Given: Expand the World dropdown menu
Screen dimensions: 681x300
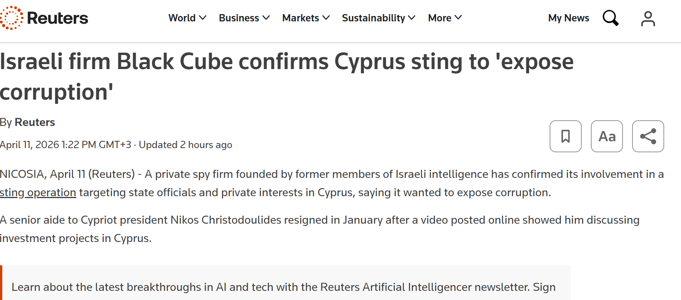Looking at the screenshot, I should (x=187, y=18).
